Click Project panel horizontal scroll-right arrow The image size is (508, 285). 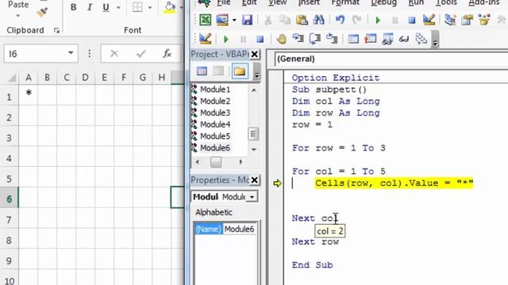tap(241, 161)
